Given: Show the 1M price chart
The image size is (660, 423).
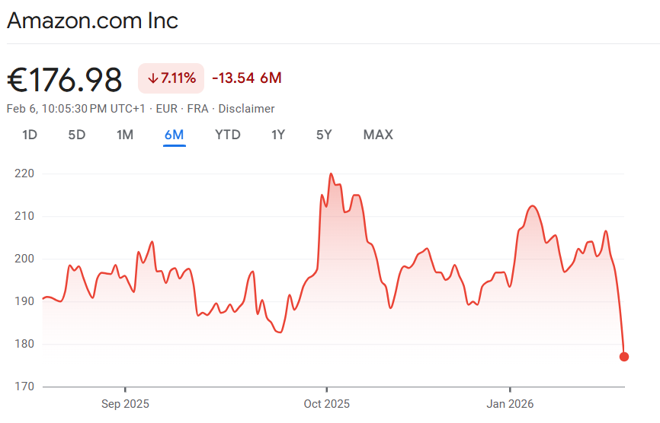Looking at the screenshot, I should pyautogui.click(x=125, y=135).
